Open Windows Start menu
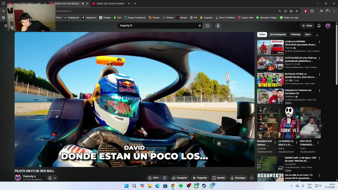 point(126,186)
